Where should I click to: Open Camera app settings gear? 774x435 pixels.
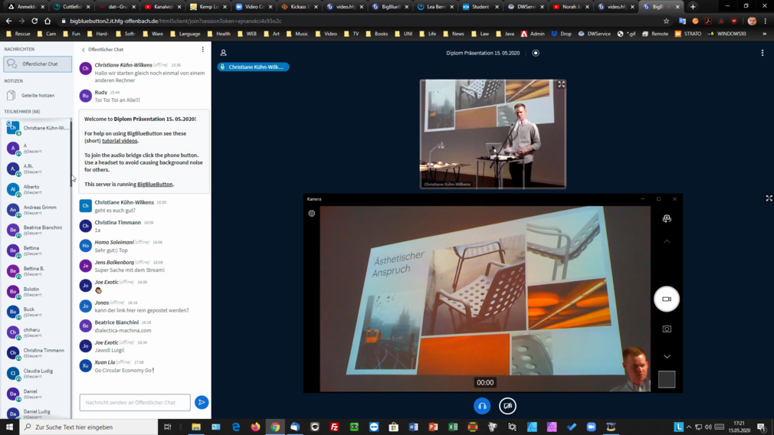[x=312, y=214]
